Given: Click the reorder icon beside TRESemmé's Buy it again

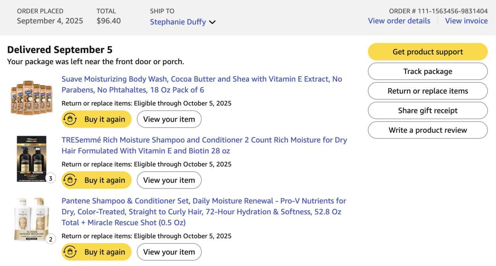Looking at the screenshot, I should [70, 180].
